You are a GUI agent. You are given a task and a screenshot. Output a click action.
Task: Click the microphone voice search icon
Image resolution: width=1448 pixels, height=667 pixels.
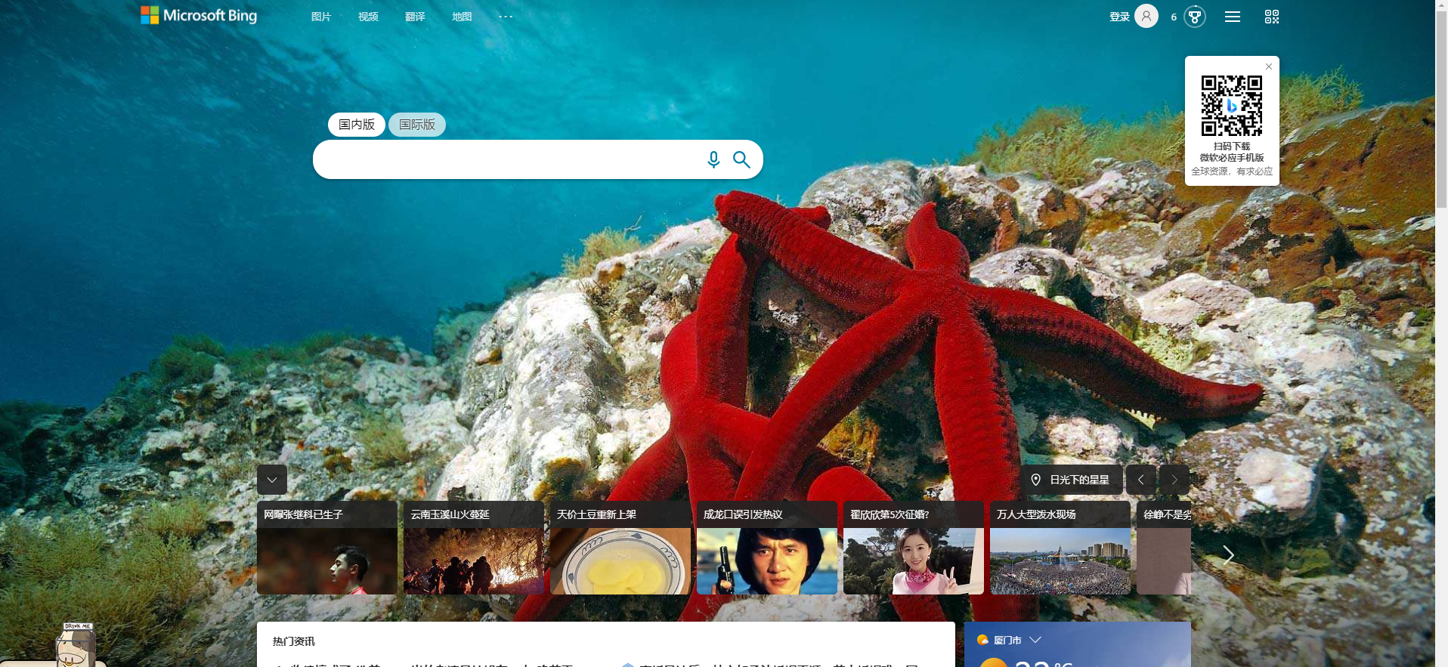713,159
